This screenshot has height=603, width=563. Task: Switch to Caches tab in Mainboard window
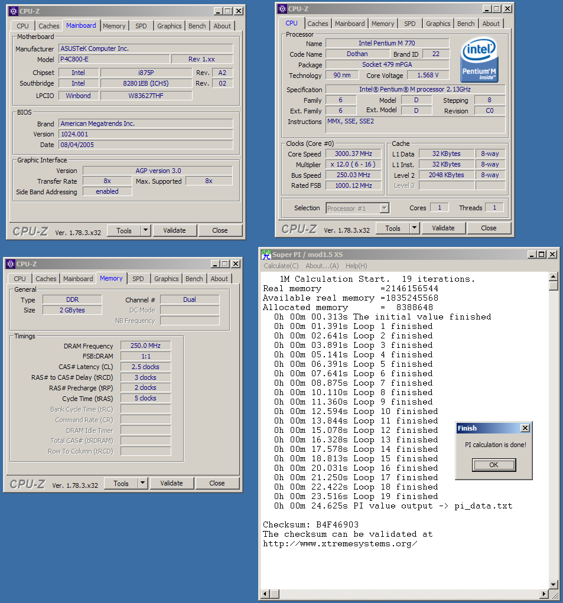pyautogui.click(x=49, y=26)
